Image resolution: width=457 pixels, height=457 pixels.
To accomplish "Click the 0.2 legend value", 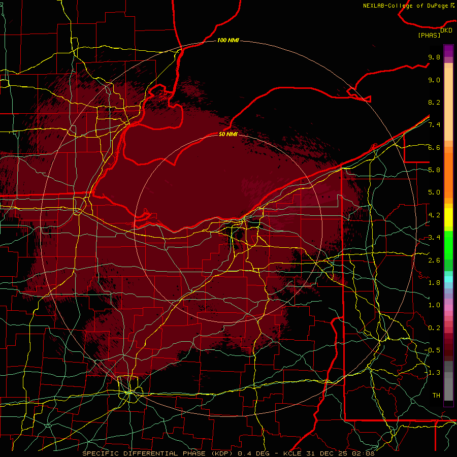I will (x=434, y=328).
